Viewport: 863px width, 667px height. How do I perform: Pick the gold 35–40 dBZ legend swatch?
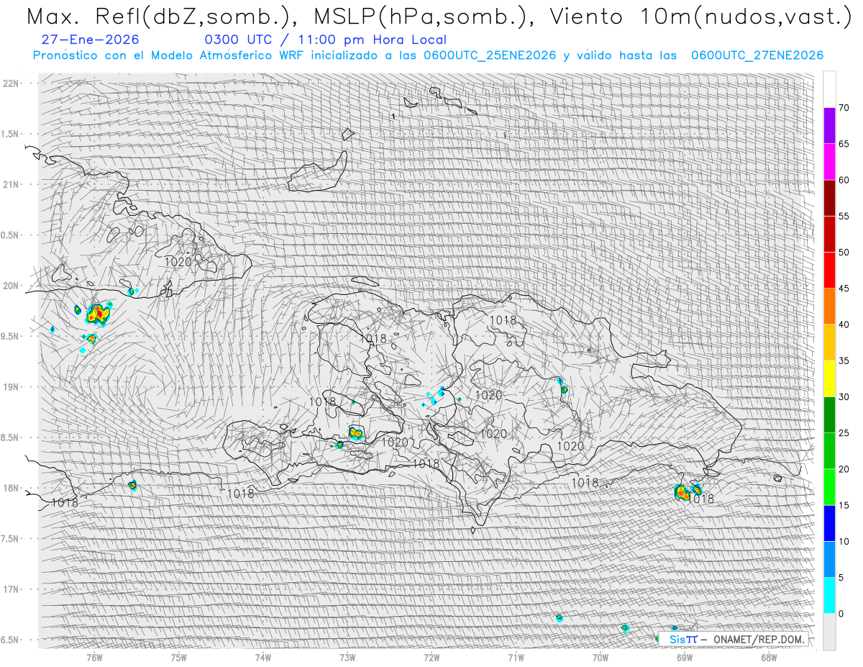(x=829, y=342)
